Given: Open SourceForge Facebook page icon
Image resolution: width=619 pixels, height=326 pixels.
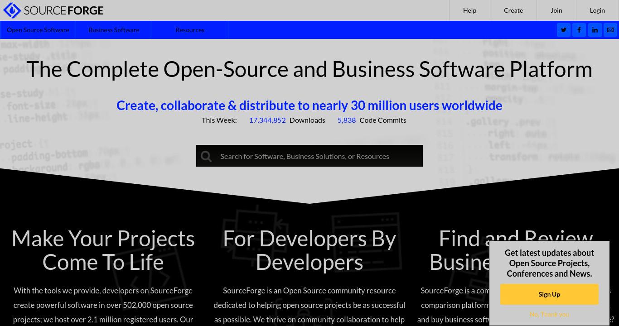Looking at the screenshot, I should 579,30.
